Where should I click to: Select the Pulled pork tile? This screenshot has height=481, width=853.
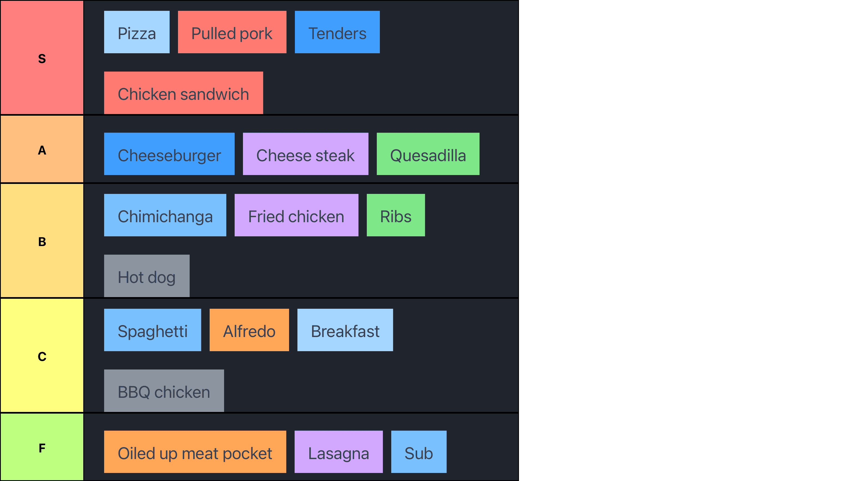tap(232, 32)
